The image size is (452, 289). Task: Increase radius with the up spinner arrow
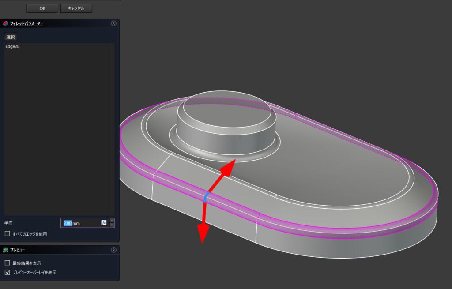point(112,221)
